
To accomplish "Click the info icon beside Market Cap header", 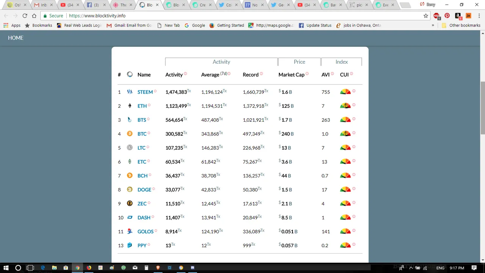I will pos(307,74).
